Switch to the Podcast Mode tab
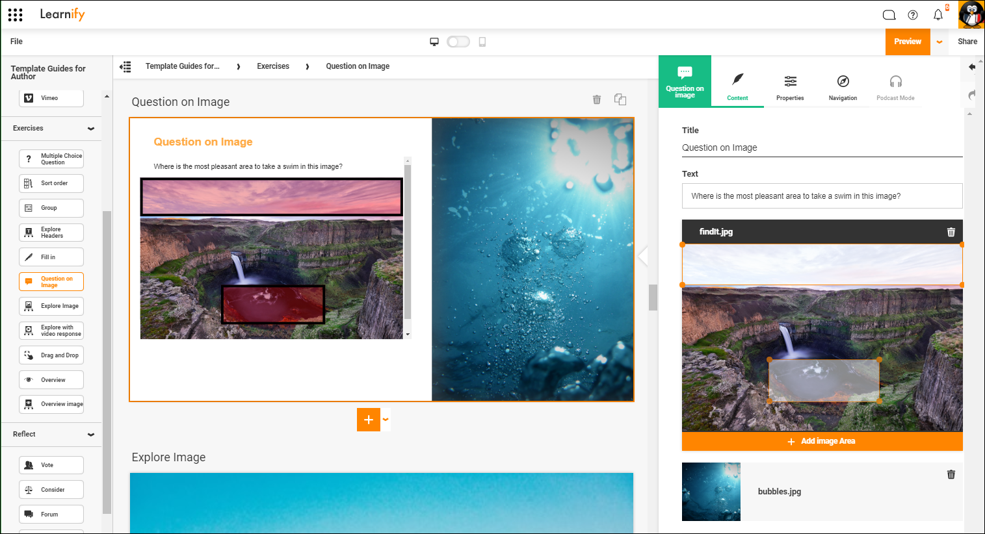The height and width of the screenshot is (534, 985). pyautogui.click(x=895, y=82)
